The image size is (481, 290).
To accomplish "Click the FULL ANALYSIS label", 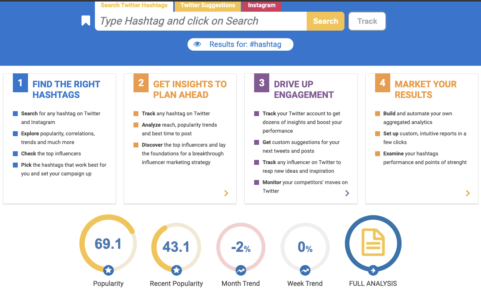I will point(373,283).
